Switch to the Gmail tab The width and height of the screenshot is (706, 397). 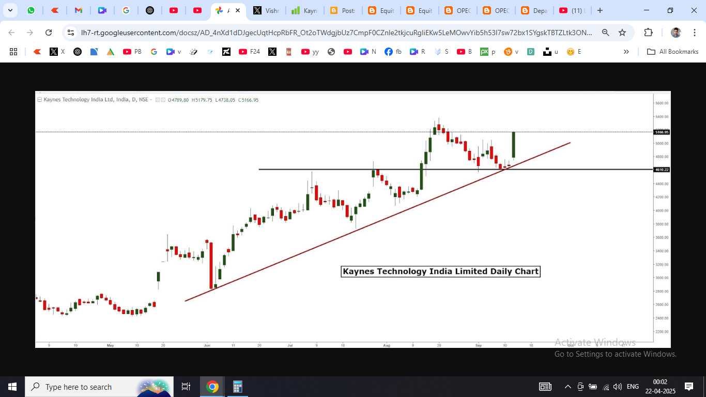pyautogui.click(x=78, y=10)
